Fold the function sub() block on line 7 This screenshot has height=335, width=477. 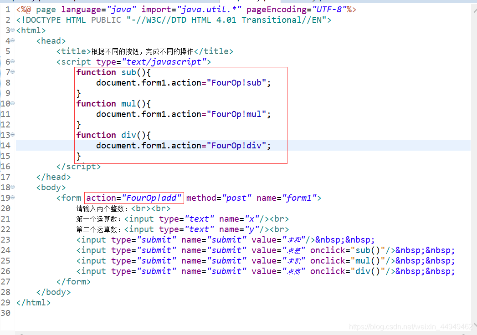point(12,72)
